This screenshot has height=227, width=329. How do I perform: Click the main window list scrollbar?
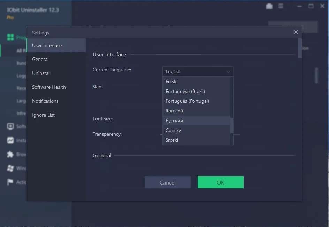(316, 75)
